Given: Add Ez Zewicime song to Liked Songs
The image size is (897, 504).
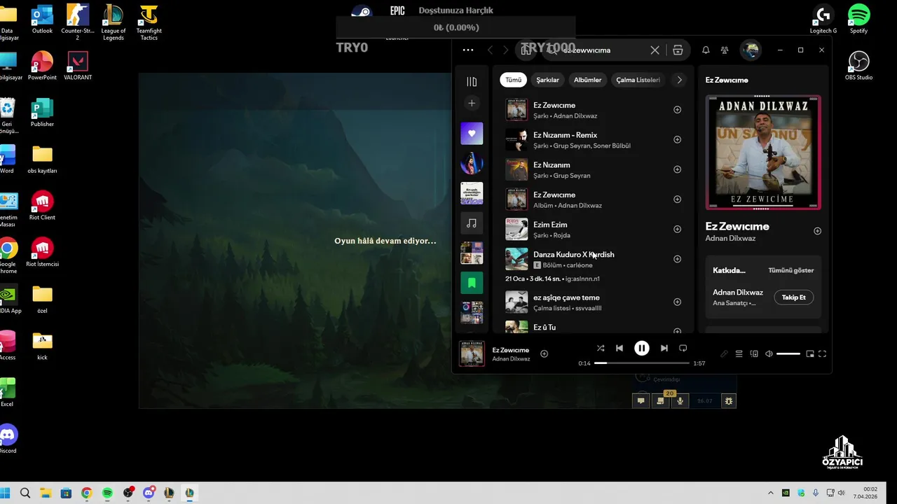Looking at the screenshot, I should pos(677,110).
